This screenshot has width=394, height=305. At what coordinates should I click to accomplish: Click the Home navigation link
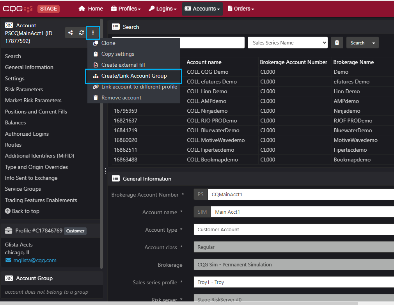pos(91,9)
